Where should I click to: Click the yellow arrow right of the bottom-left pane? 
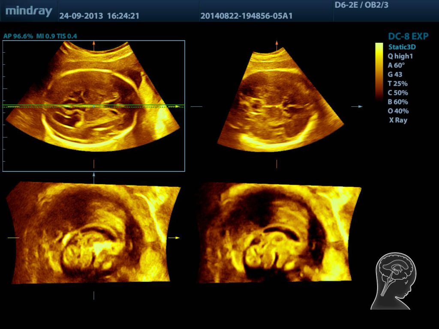point(176,237)
